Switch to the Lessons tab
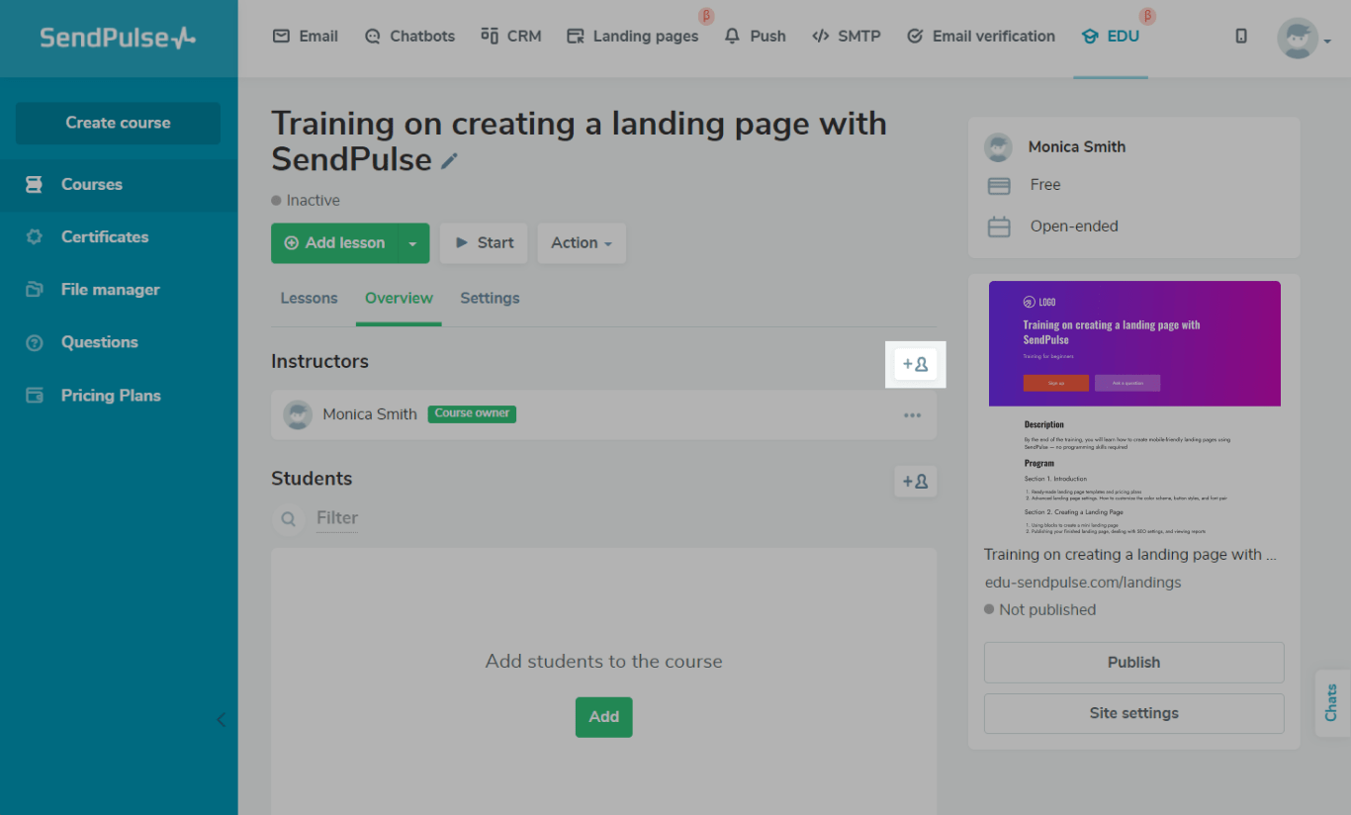 pyautogui.click(x=309, y=299)
